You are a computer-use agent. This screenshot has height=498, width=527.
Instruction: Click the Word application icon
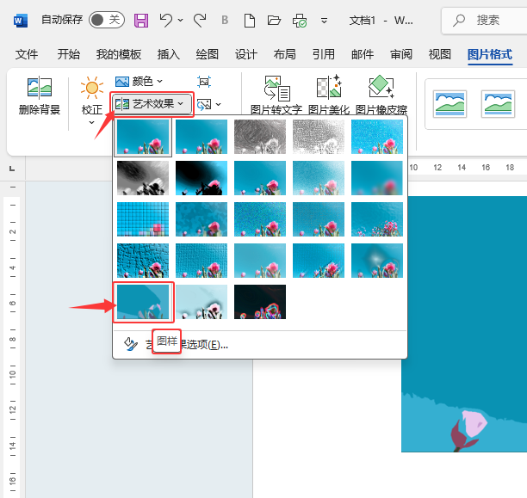(20, 21)
